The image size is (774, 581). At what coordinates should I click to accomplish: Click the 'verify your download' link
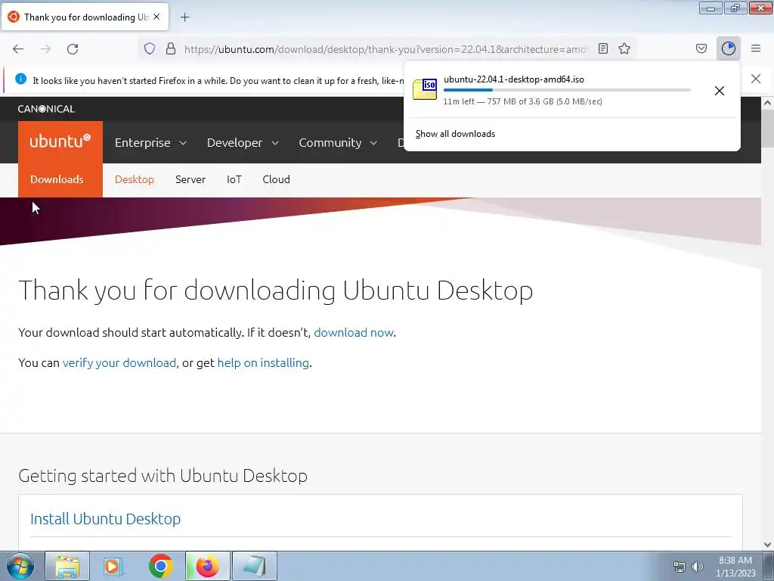tap(119, 362)
